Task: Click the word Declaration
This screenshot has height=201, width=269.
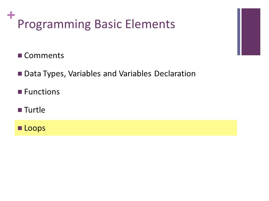Action: [x=175, y=74]
